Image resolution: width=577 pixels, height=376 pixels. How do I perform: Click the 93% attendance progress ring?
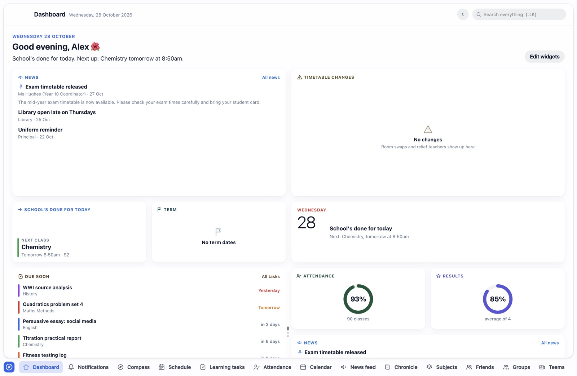pyautogui.click(x=358, y=299)
